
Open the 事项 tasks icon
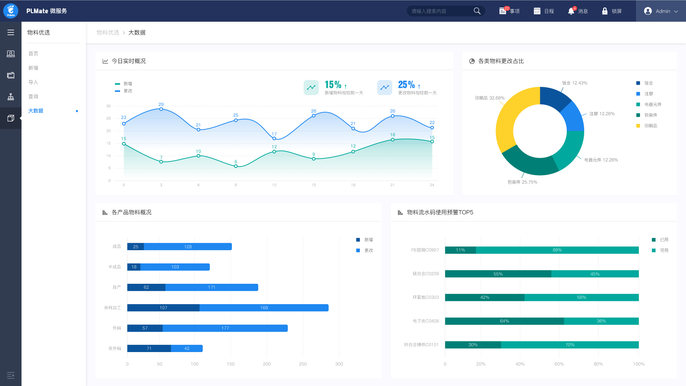pyautogui.click(x=503, y=11)
